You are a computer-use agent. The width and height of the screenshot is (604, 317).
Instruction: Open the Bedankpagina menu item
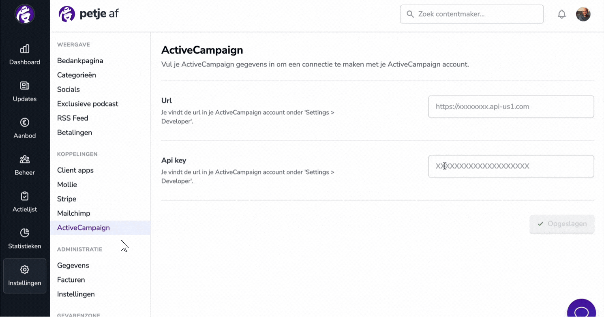(80, 61)
